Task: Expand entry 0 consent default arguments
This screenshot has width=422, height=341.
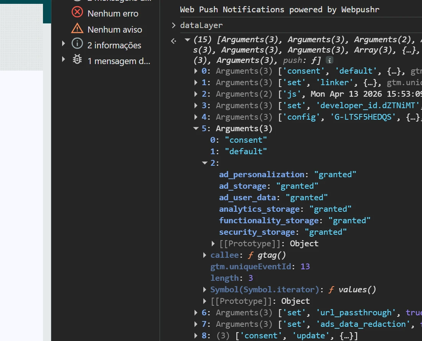Action: point(196,71)
